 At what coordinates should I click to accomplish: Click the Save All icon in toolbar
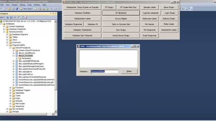(x=17, y=9)
